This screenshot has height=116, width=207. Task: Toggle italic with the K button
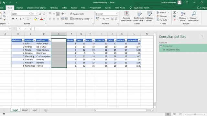coord(16,19)
